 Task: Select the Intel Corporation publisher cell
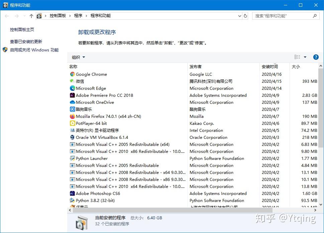click(206, 131)
